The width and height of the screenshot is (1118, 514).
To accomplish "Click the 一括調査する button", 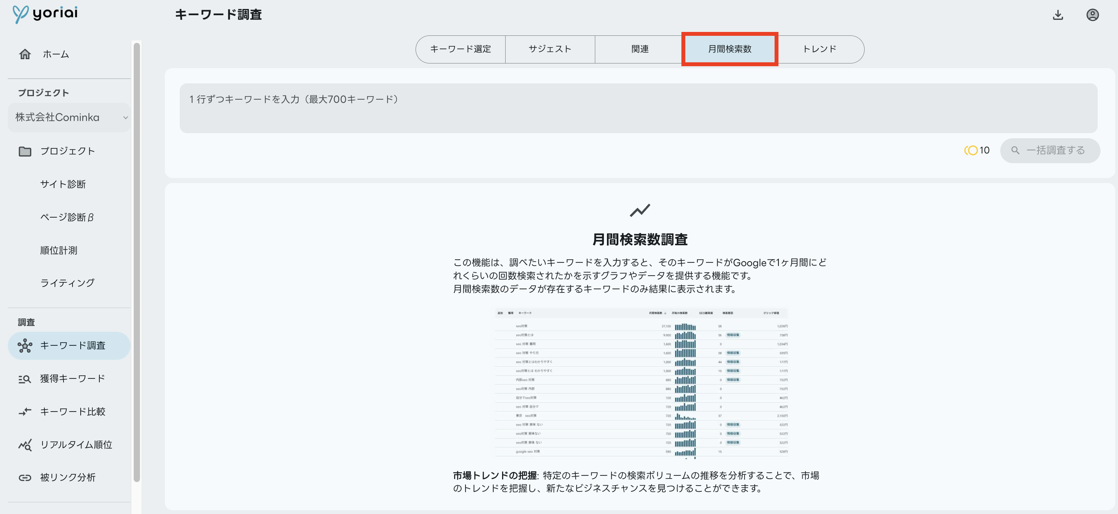I will tap(1050, 150).
